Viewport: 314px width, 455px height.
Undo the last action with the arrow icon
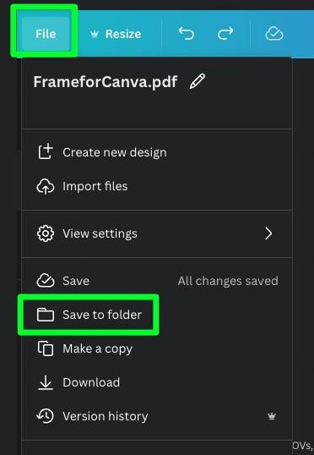pos(186,33)
